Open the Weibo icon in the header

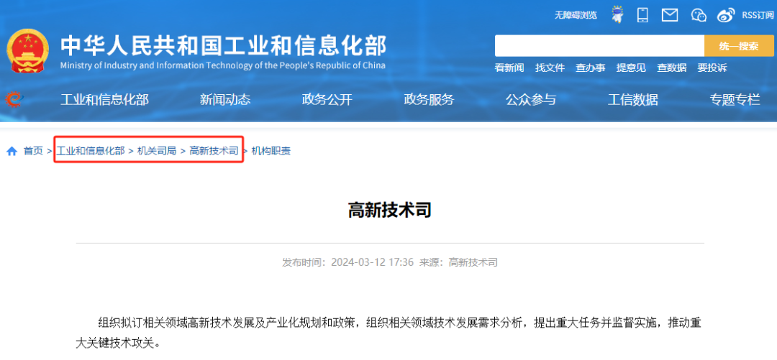click(x=726, y=15)
